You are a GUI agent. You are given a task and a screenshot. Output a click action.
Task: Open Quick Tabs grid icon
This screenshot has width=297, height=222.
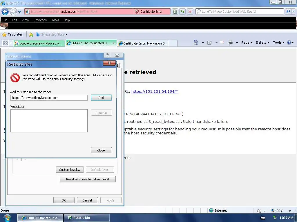[5, 43]
